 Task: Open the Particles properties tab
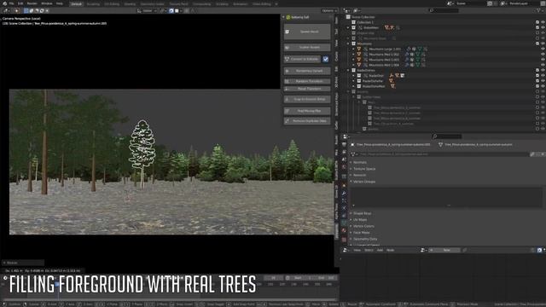pos(344,200)
